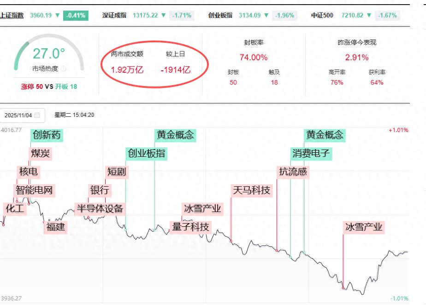Click the down triangle beside 深证成指 value

pyautogui.click(x=164, y=15)
